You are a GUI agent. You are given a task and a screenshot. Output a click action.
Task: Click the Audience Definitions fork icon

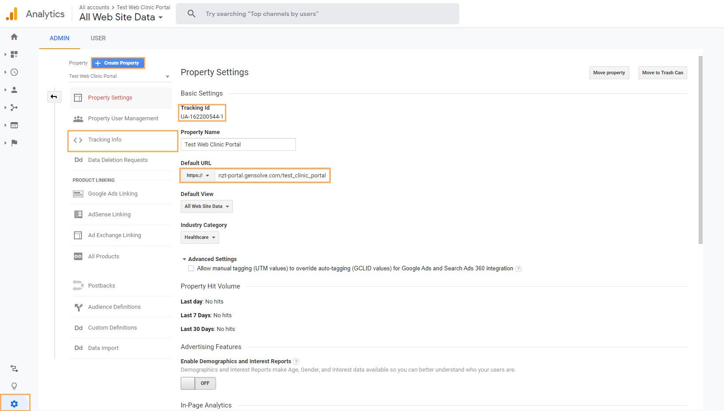[78, 307]
